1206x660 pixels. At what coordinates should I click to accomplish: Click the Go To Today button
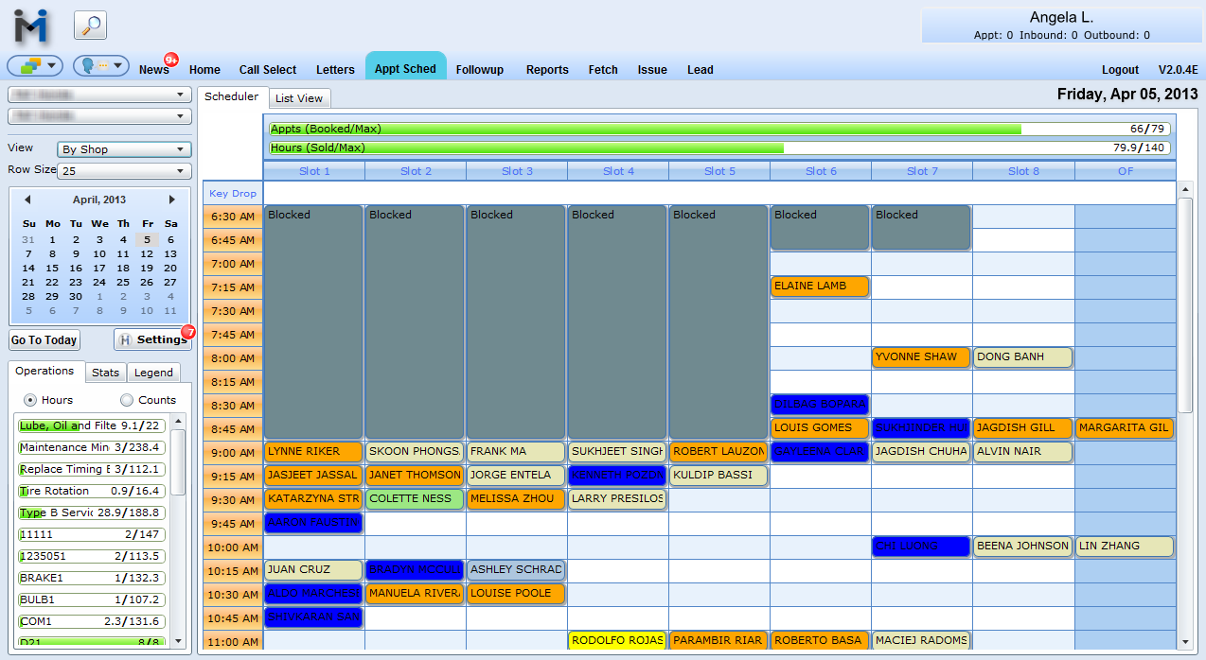click(44, 340)
